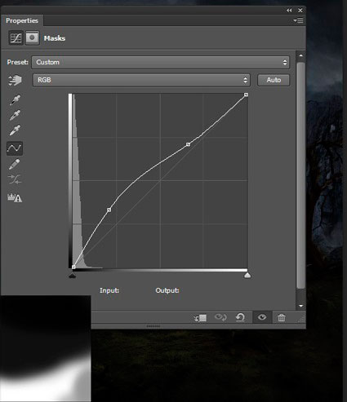Open the Properties panel flyout menu
Image resolution: width=347 pixels, height=402 pixels.
[x=298, y=20]
